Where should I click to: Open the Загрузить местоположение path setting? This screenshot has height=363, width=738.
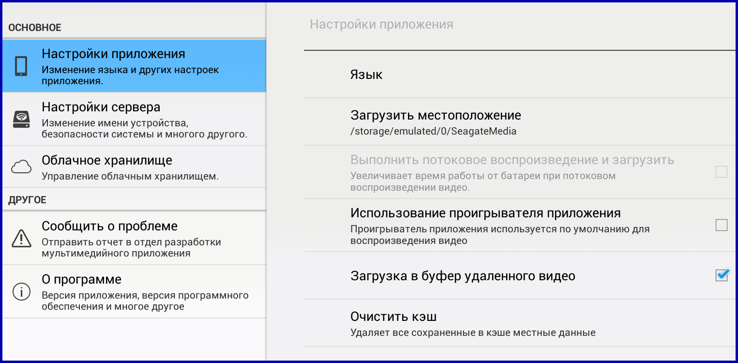(x=436, y=116)
